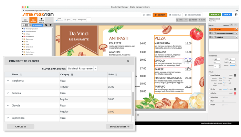Expand the Template Assets folder
This screenshot has height=137, width=241.
click(23, 32)
